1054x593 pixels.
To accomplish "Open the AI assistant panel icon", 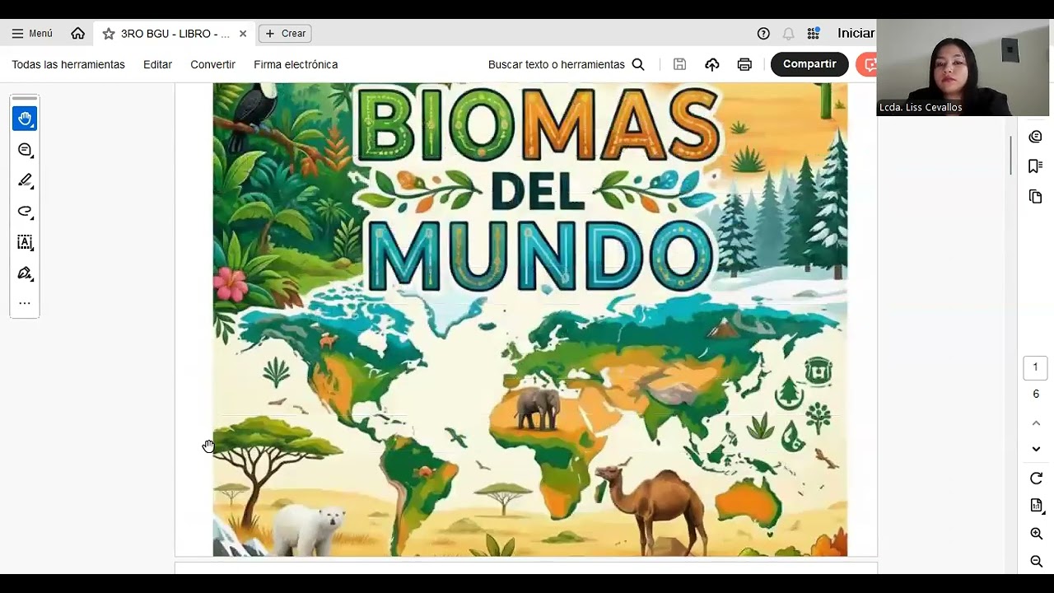I will 1036,137.
